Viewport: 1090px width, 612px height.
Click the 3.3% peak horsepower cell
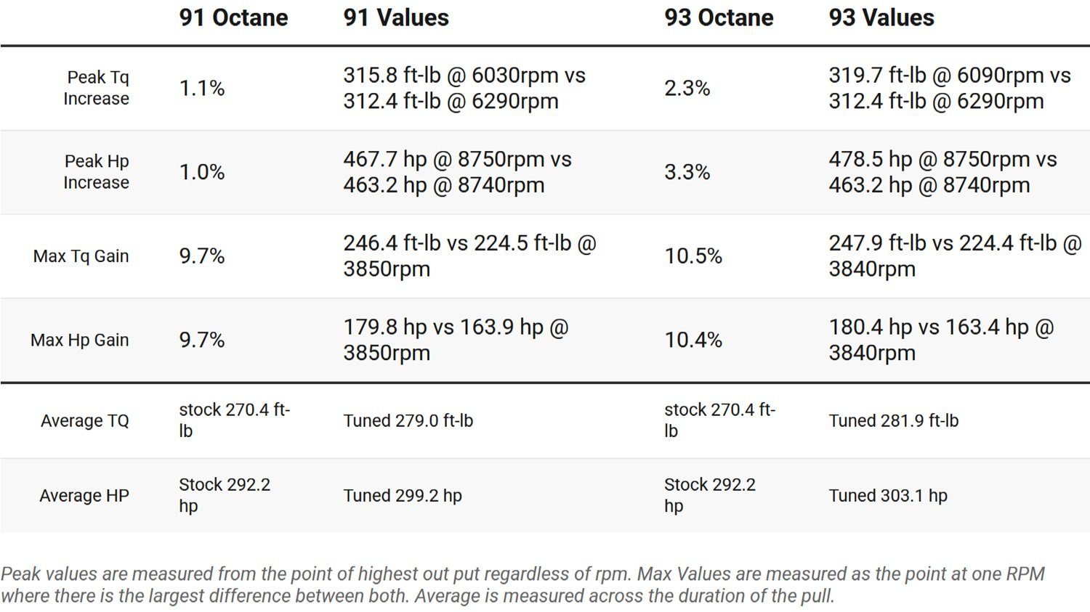[687, 172]
